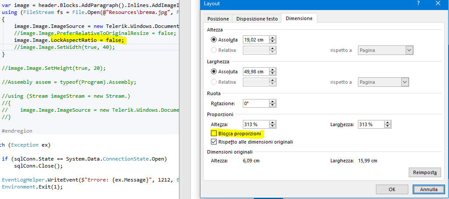Screen dimensions: 449x199
Task: Click the Rotazione input field
Action: pyautogui.click(x=256, y=103)
